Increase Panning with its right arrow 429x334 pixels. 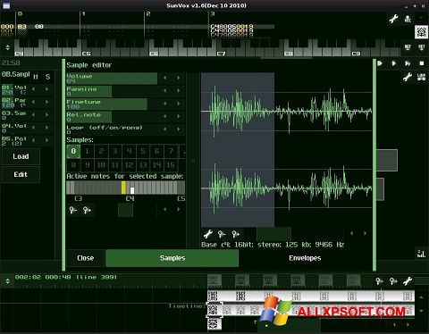(x=179, y=91)
